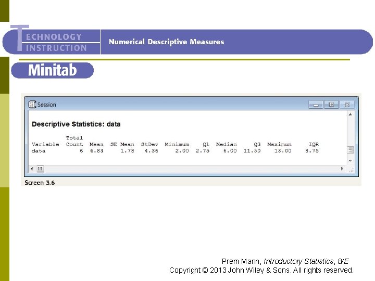Viewport: 375px width, 281px height.
Task: Click the Q1 value 2.75
Action: tap(203, 151)
